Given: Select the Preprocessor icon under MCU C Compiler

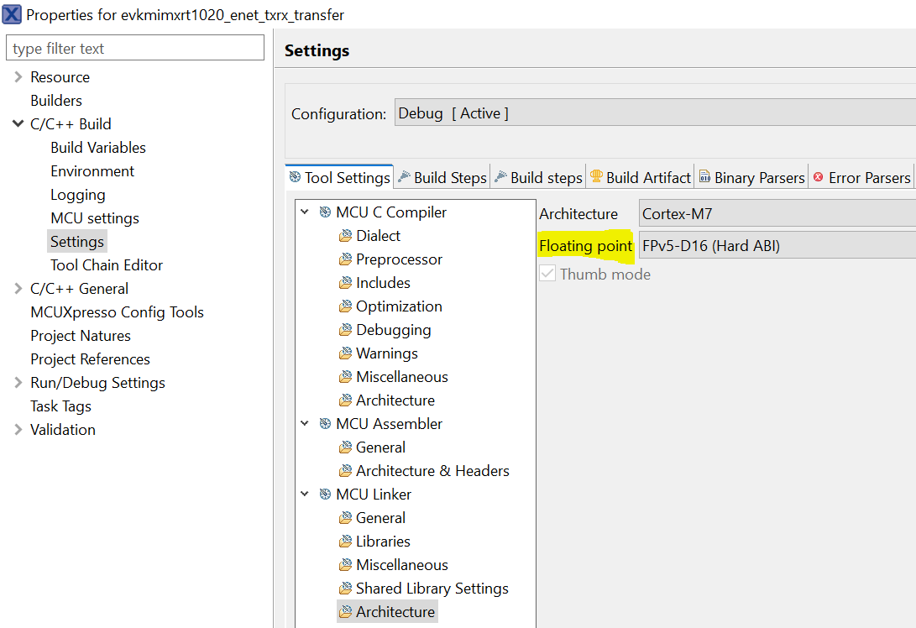Looking at the screenshot, I should pos(346,259).
